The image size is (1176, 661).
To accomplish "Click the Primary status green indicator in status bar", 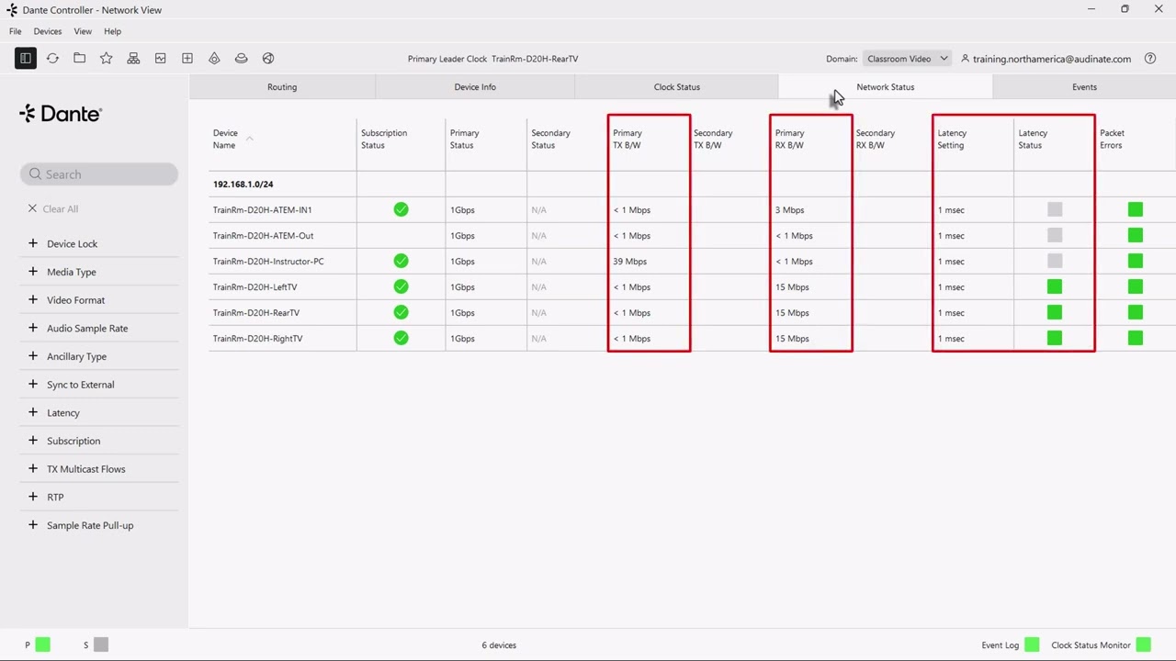I will (43, 644).
